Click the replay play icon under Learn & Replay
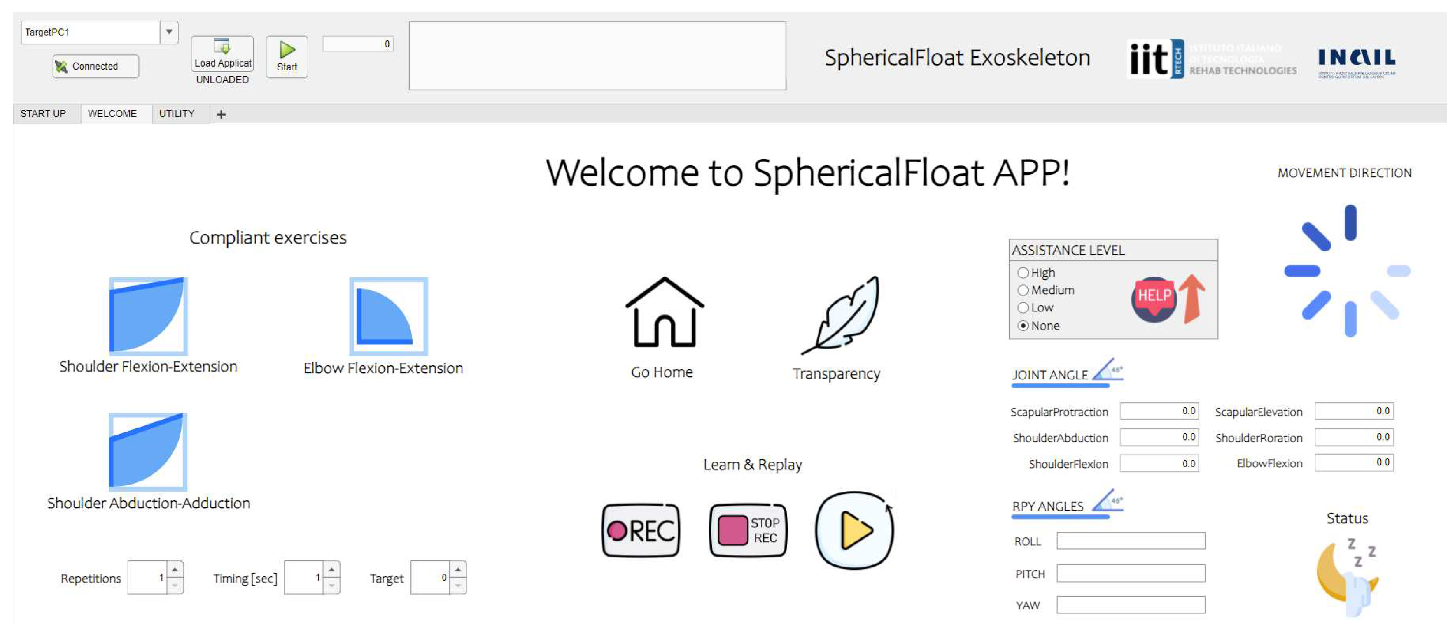 coord(854,531)
